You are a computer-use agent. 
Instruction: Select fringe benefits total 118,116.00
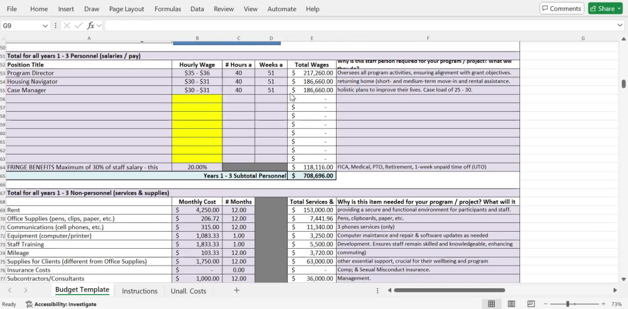click(x=311, y=167)
